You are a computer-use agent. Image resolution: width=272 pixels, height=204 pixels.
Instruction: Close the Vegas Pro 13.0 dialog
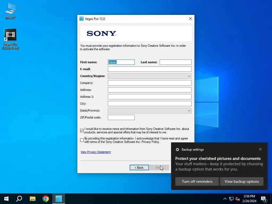[190, 19]
